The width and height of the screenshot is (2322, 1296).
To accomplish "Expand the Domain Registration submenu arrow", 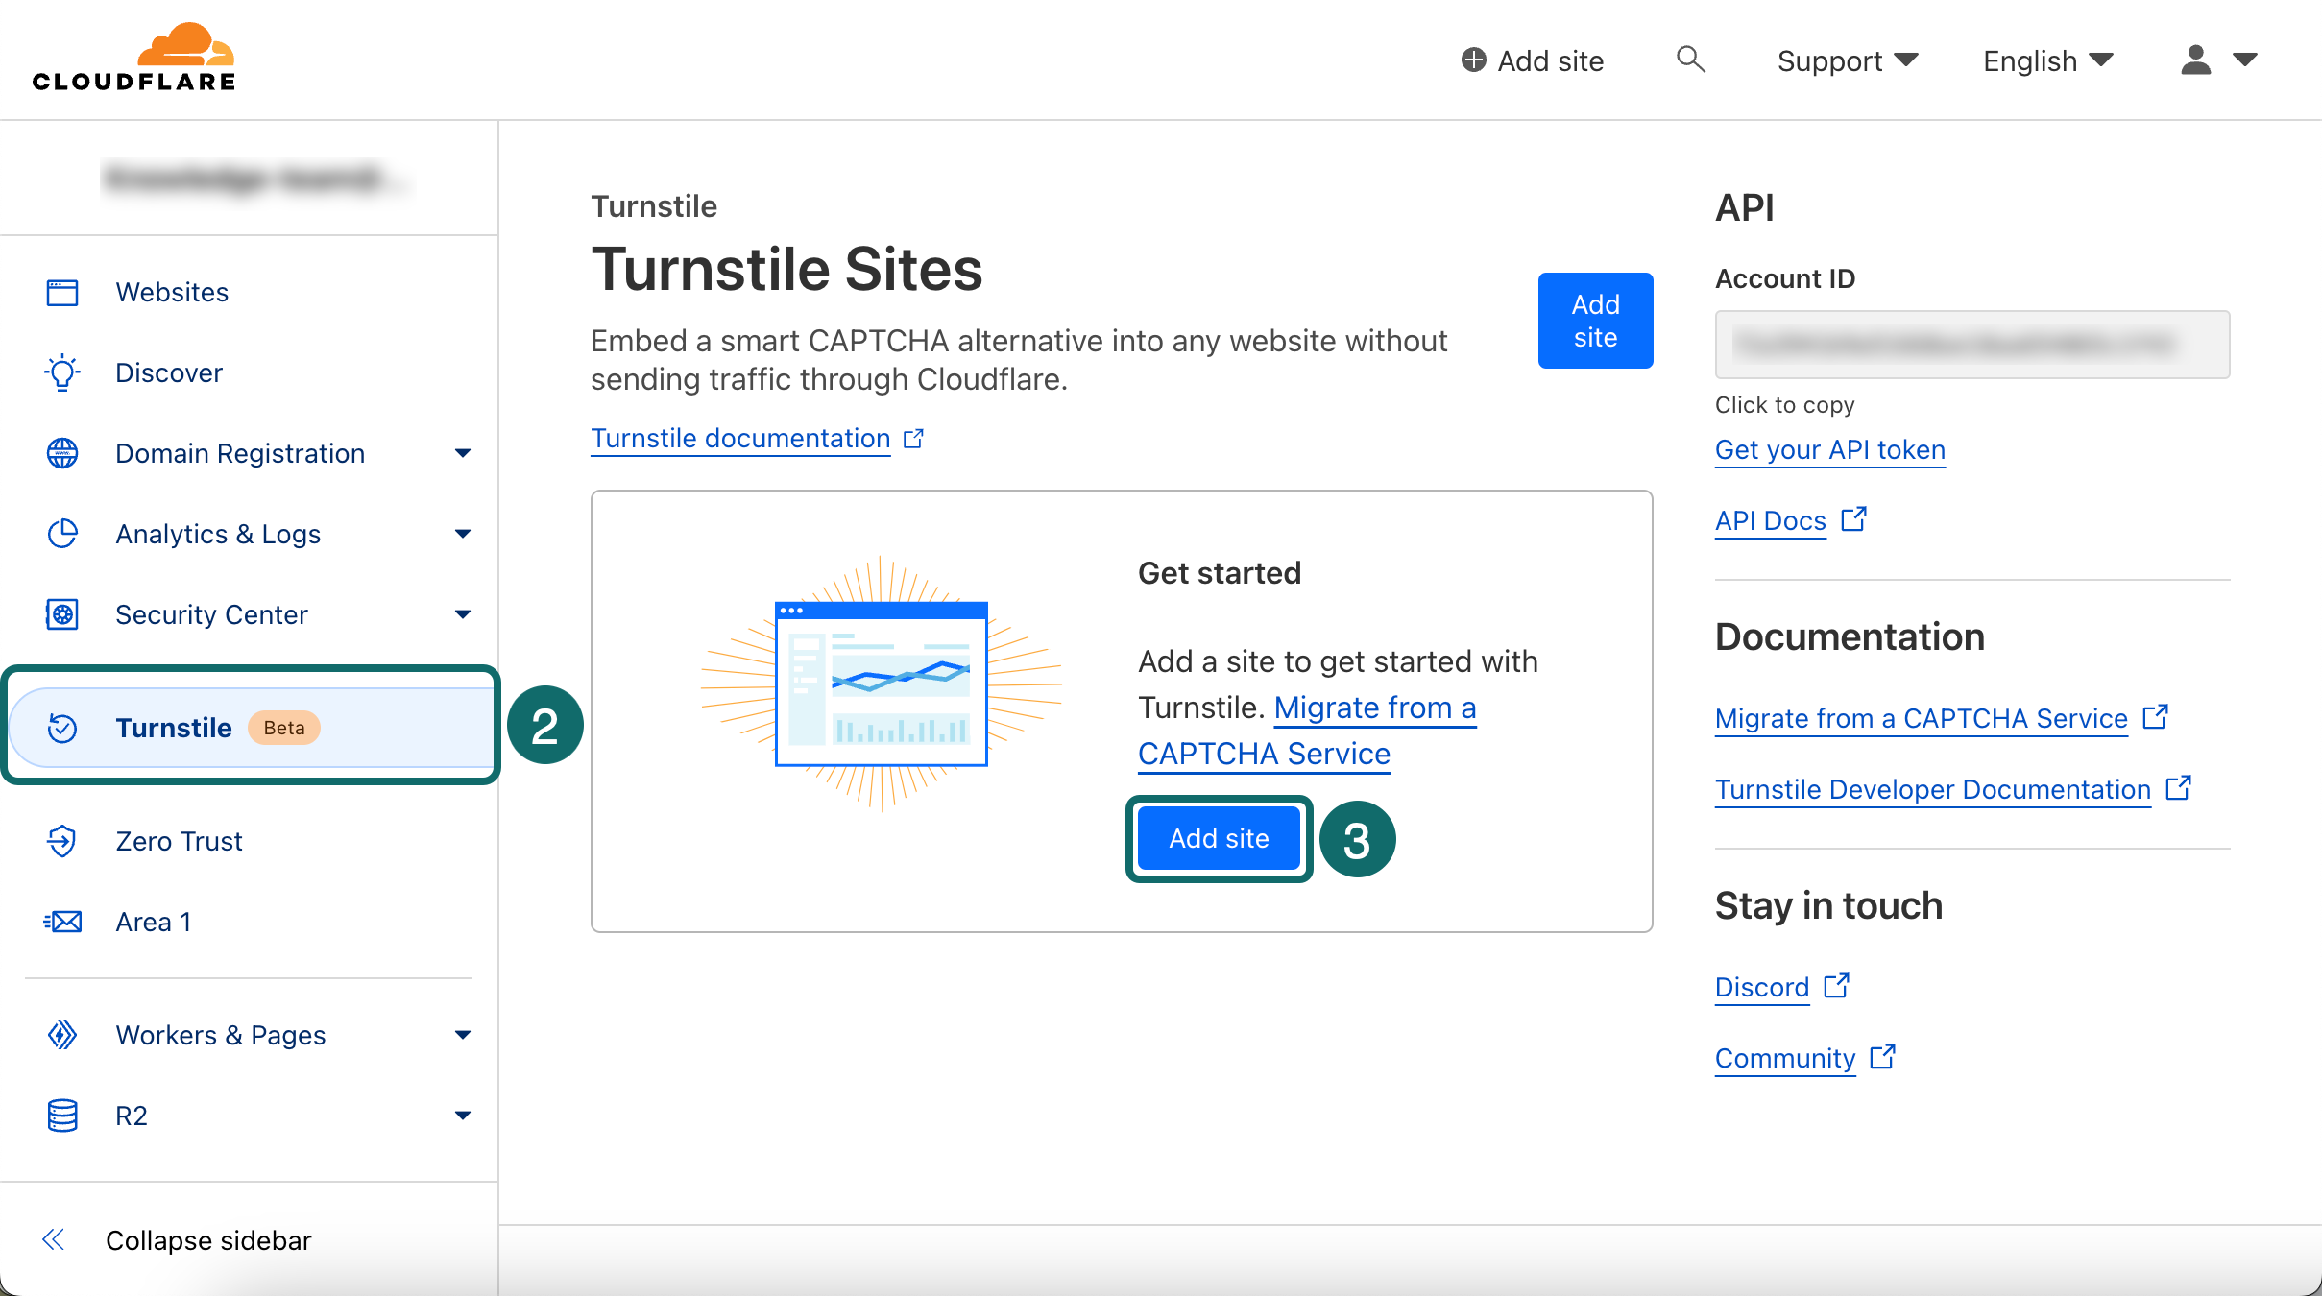I will pyautogui.click(x=463, y=453).
